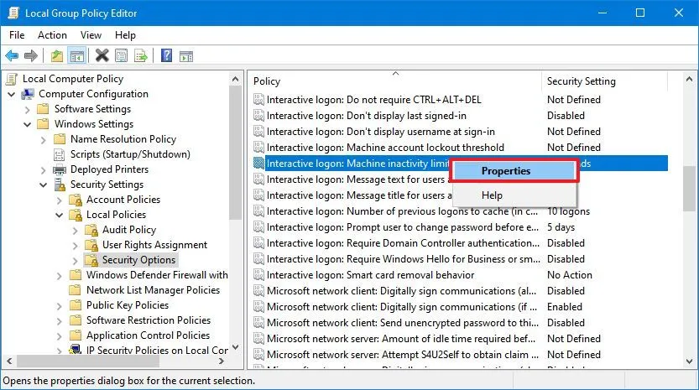The width and height of the screenshot is (699, 390).
Task: Click the Audit Policy folder icon
Action: coord(91,230)
